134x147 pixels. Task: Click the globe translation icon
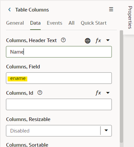coord(88,41)
